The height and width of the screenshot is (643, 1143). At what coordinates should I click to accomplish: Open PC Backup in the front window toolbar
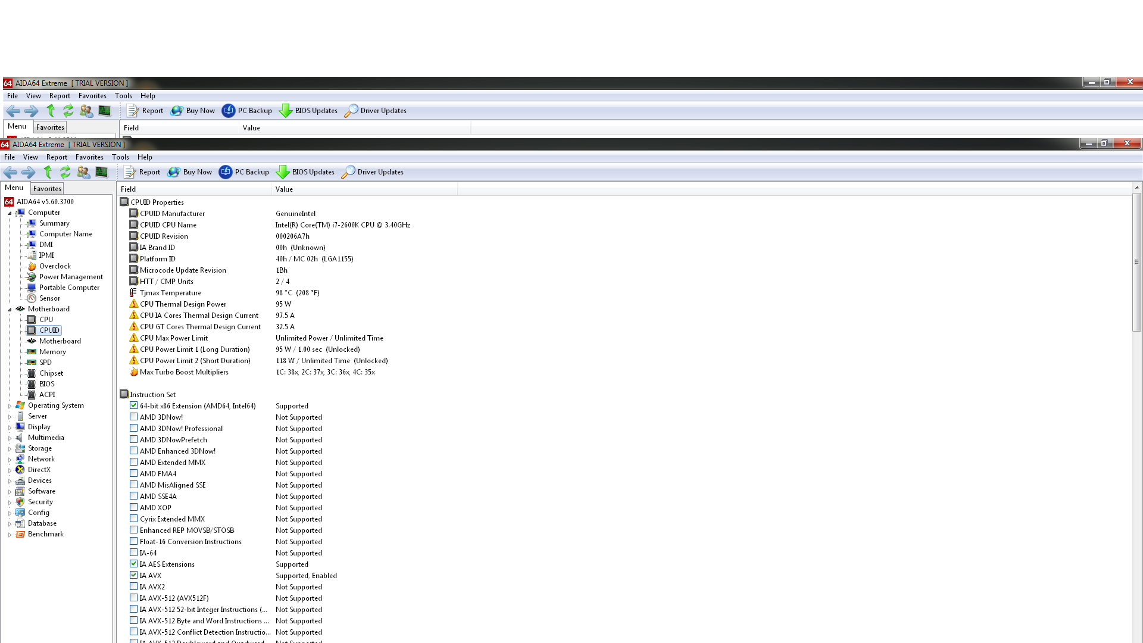pyautogui.click(x=244, y=172)
